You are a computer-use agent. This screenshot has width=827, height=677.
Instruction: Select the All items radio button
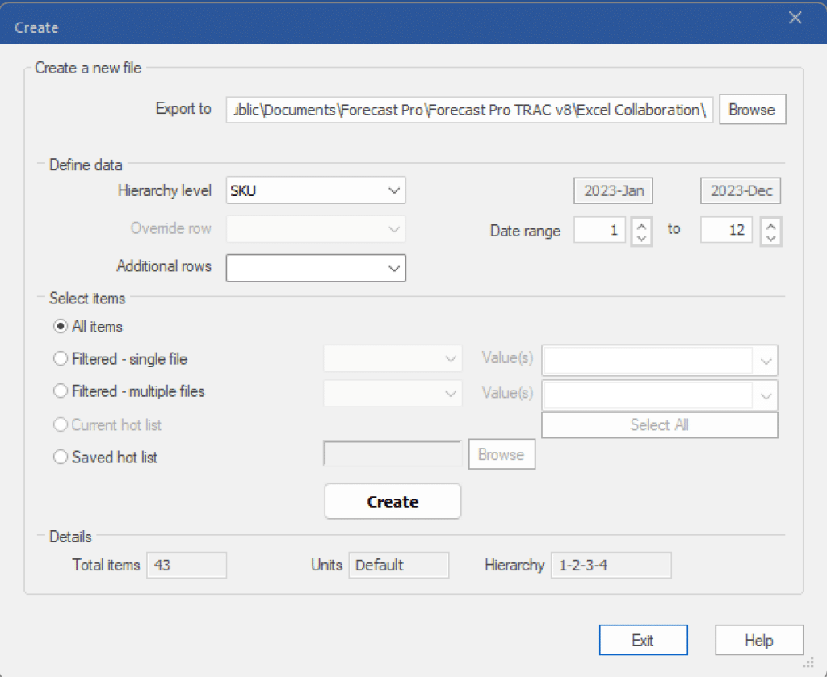(61, 327)
